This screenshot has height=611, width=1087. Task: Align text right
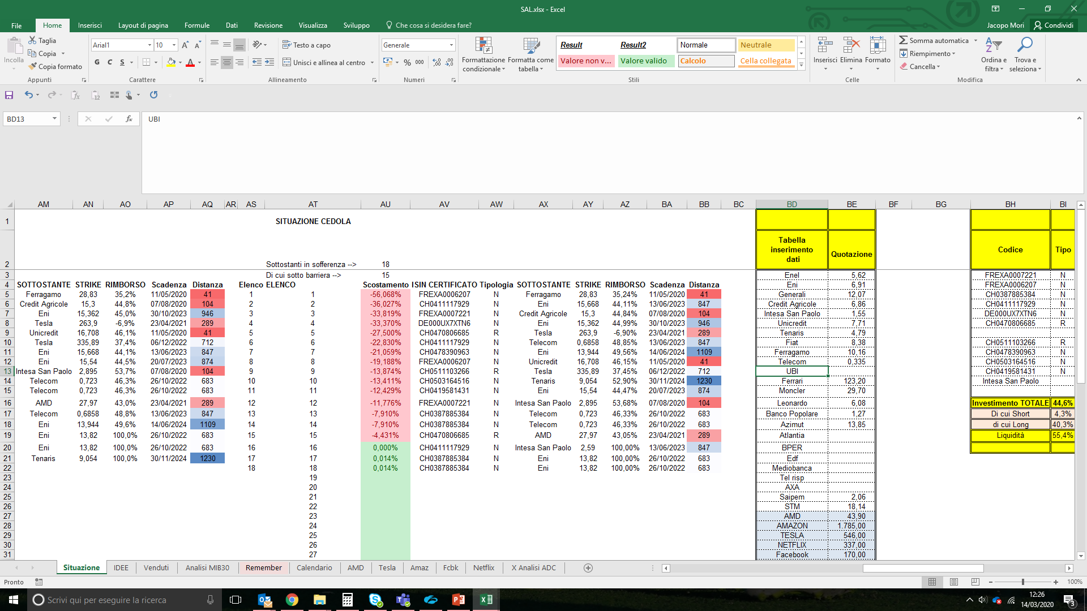[x=239, y=62]
